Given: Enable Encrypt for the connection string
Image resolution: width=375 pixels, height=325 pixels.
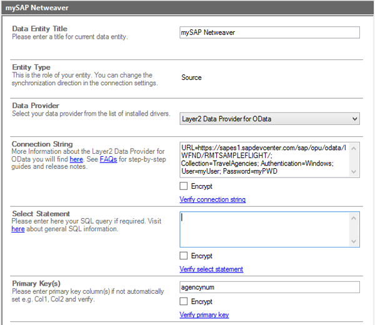Looking at the screenshot, I should (x=184, y=186).
